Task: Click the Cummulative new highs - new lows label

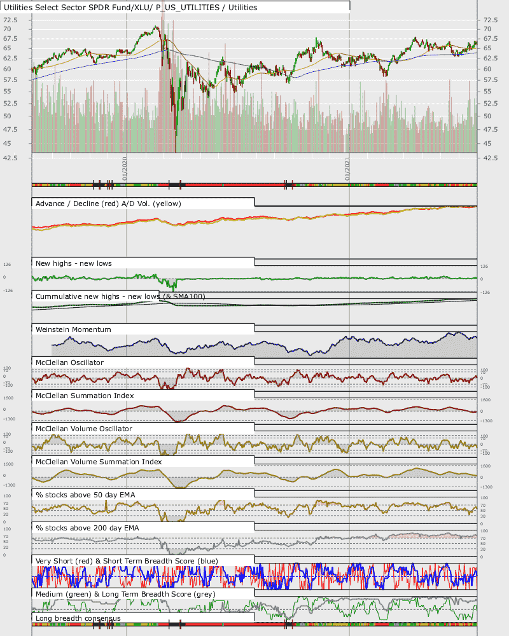Action: [120, 296]
